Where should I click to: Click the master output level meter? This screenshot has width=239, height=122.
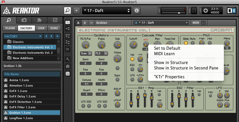point(173,10)
